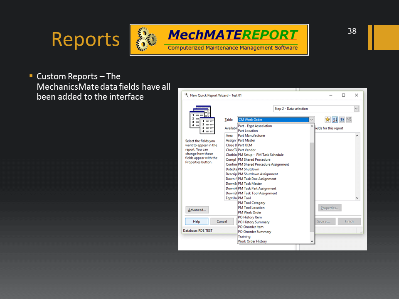Screen dimensions: 399x299
Task: Select PM Task Part Assignment
Action: point(273,189)
